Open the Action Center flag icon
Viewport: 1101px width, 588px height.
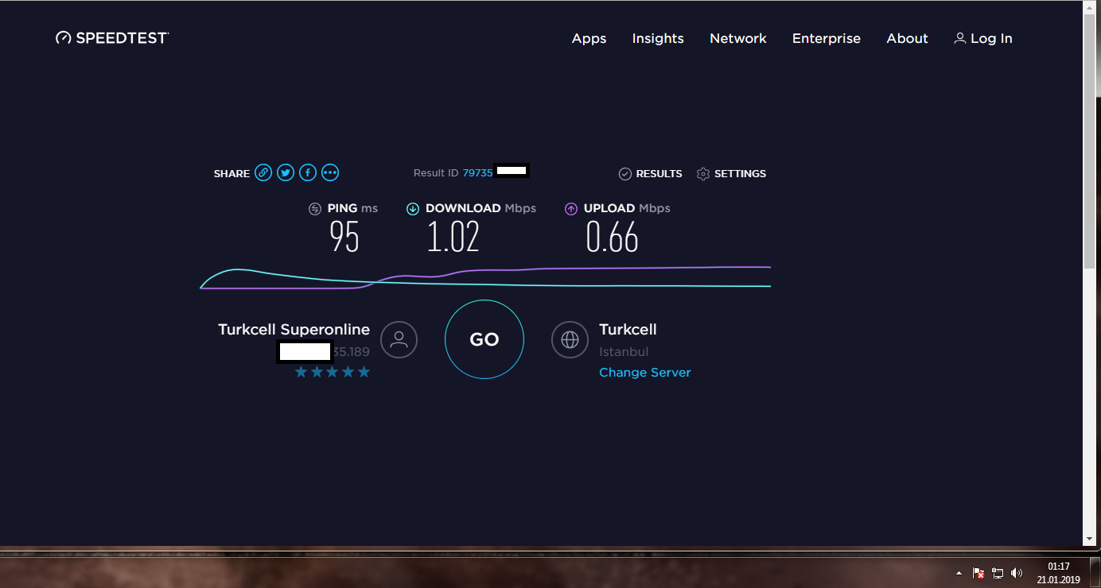pyautogui.click(x=979, y=573)
